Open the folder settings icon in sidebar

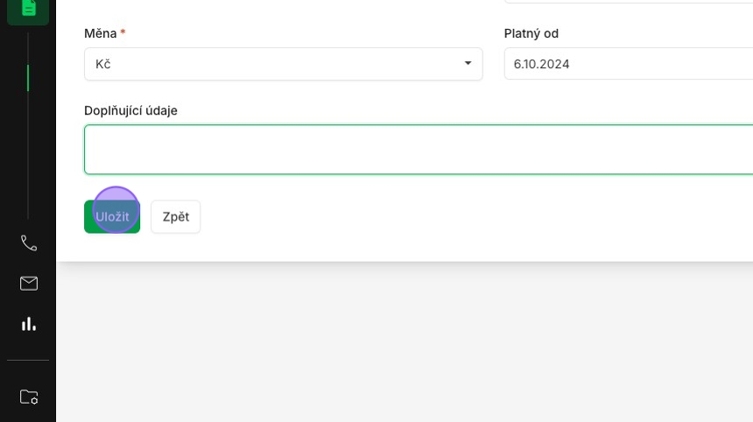[29, 397]
